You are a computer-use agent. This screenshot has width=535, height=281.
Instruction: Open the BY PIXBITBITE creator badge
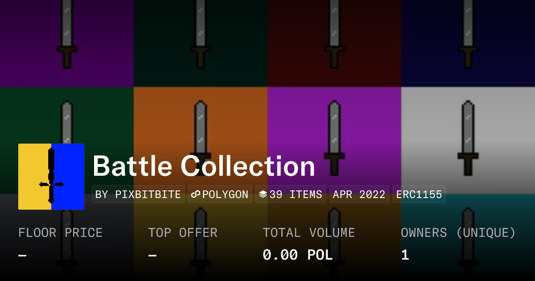coord(138,194)
